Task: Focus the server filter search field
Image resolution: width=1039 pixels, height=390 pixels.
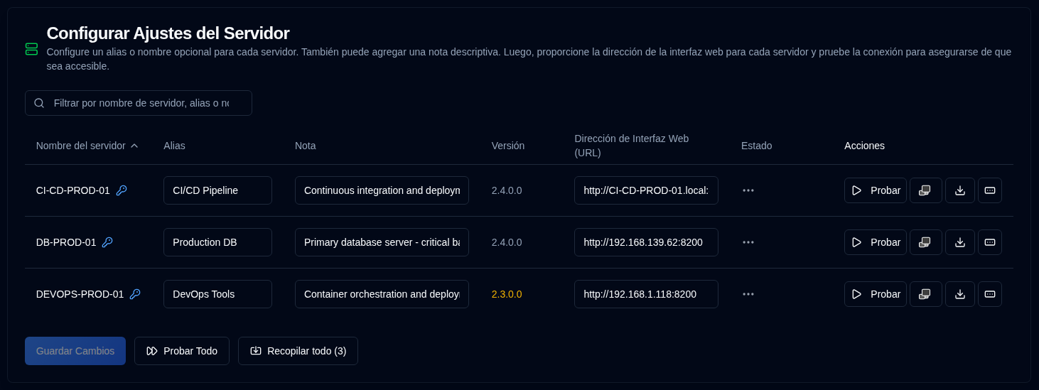Action: pyautogui.click(x=139, y=103)
